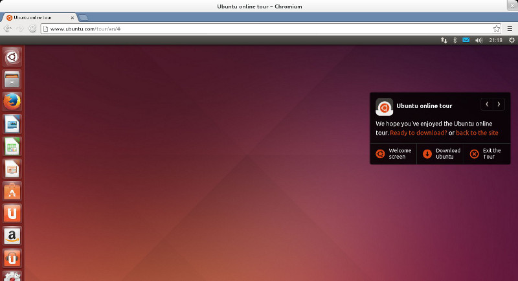
Task: Close the Ubuntu online tour tab
Action: coord(73,18)
